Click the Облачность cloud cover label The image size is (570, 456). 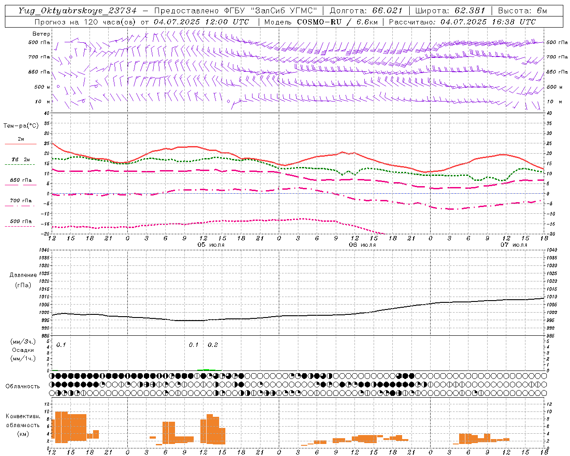pyautogui.click(x=23, y=387)
